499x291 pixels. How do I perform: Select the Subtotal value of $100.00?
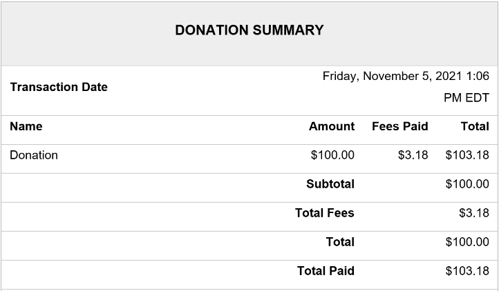tap(467, 184)
